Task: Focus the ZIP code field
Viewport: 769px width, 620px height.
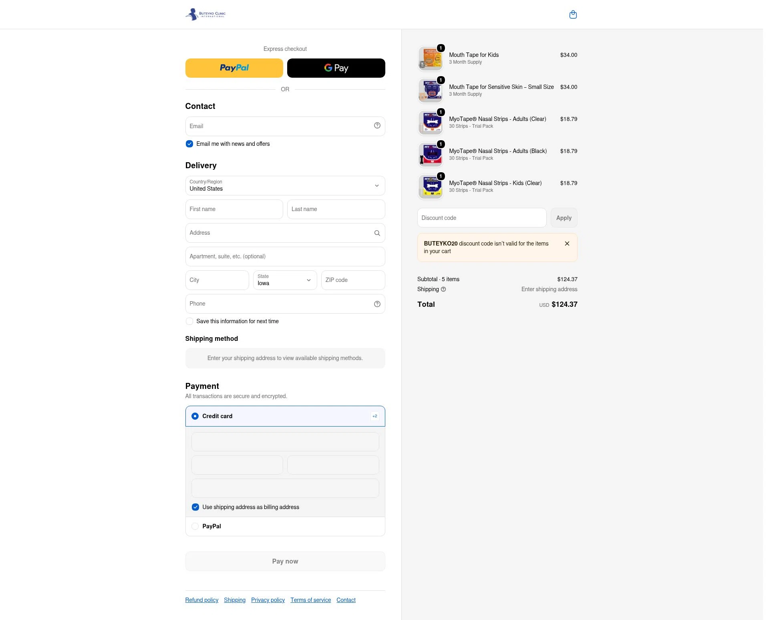Action: pos(353,280)
